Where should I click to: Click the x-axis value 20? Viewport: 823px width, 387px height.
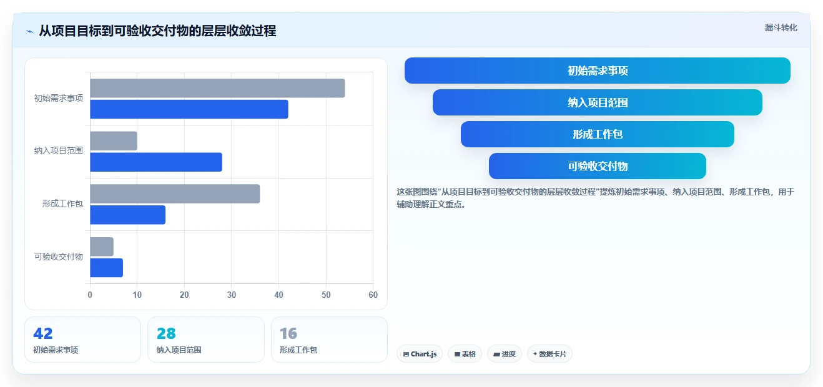[x=184, y=295]
